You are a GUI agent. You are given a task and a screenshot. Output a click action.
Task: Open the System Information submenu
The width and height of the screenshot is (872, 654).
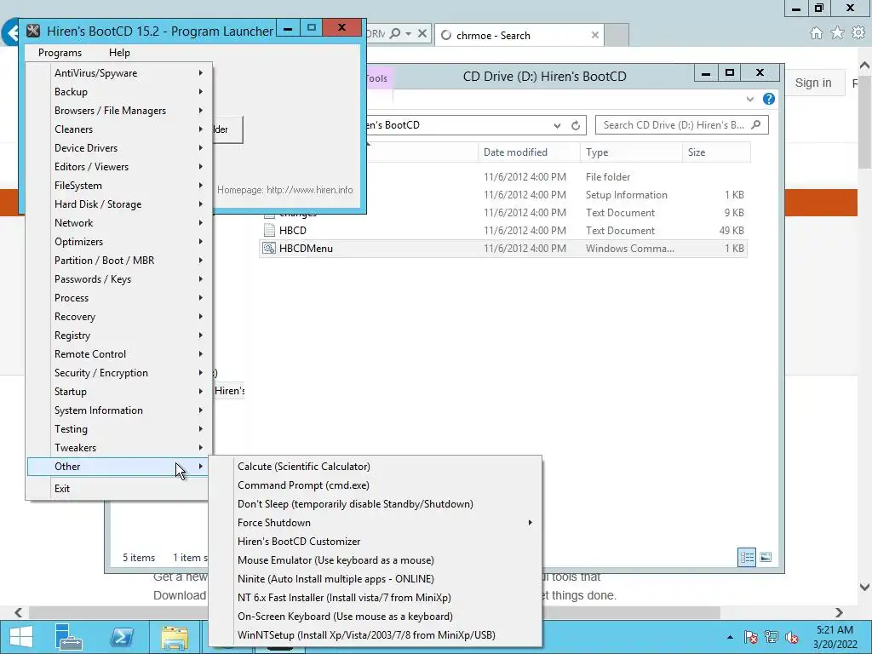[118, 410]
